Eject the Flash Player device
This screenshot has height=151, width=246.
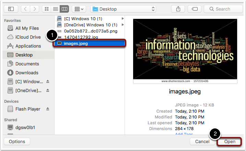(x=48, y=109)
